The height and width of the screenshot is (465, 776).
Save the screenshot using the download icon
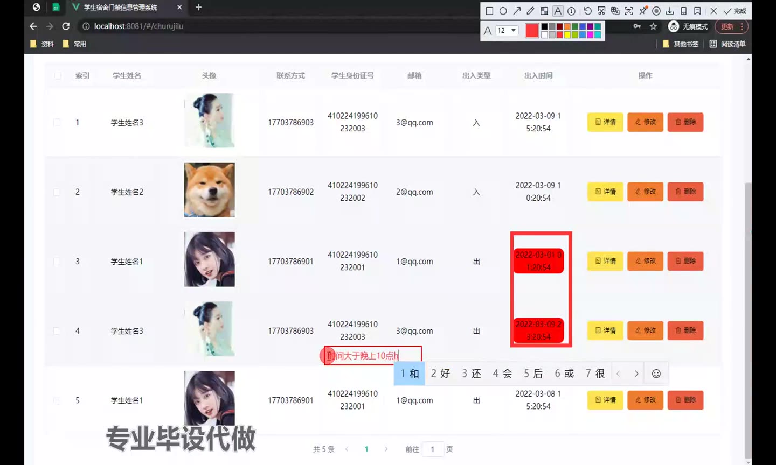(x=670, y=11)
